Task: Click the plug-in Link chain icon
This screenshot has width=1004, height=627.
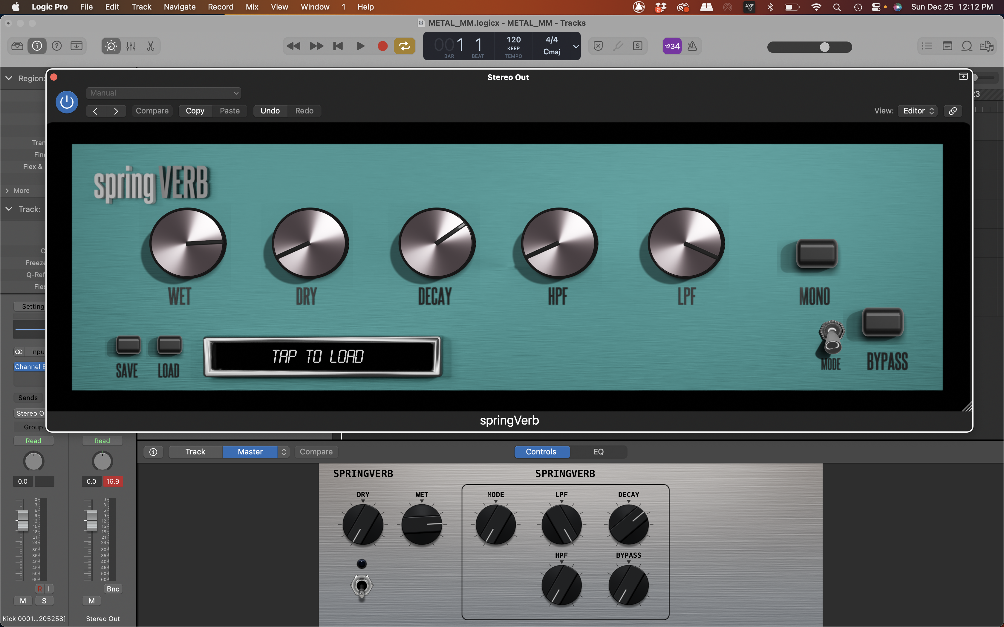Action: pos(953,111)
